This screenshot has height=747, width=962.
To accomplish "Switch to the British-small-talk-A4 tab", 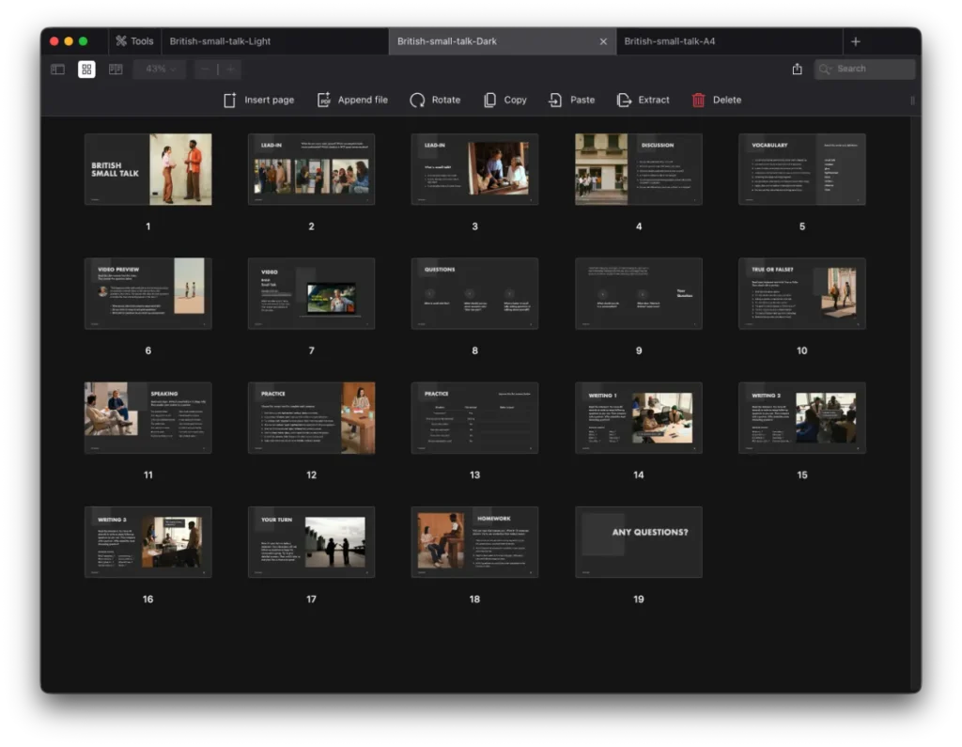I will click(670, 41).
